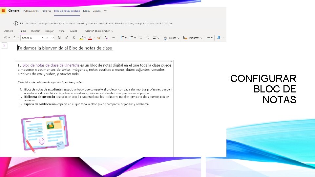
Task: Open the Archivo menu
Action: click(x=9, y=31)
